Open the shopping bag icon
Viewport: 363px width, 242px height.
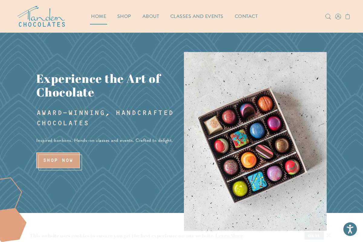tap(348, 17)
